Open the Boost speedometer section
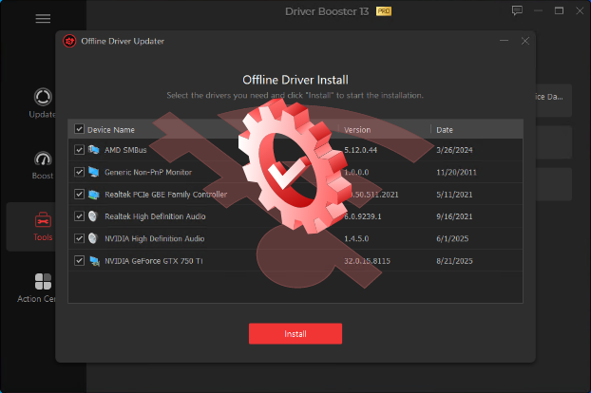591x393 pixels. click(x=43, y=159)
